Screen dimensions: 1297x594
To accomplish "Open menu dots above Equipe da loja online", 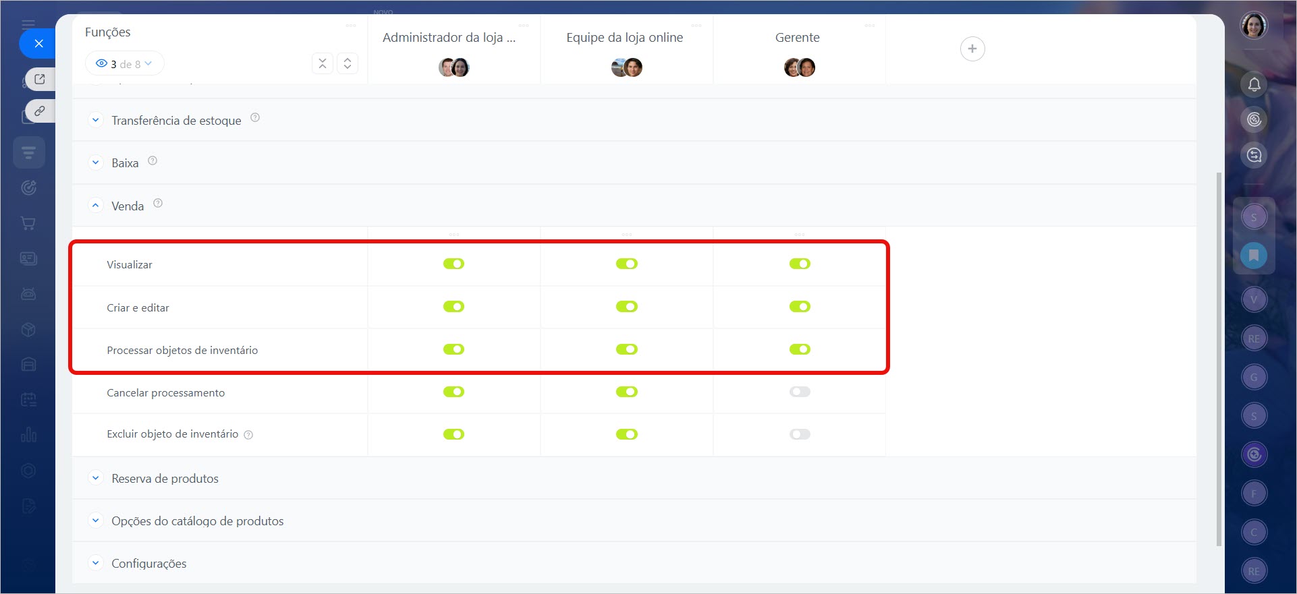I will click(x=696, y=26).
